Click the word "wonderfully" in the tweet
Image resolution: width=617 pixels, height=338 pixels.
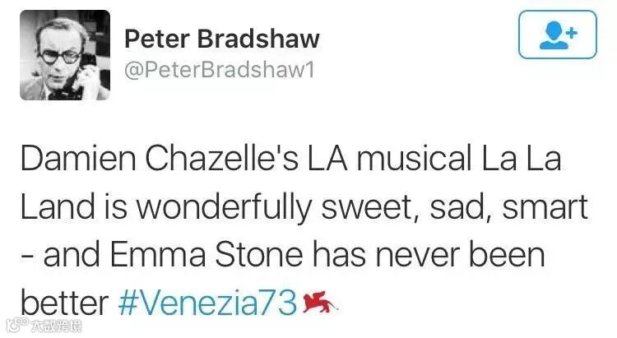tap(216, 207)
